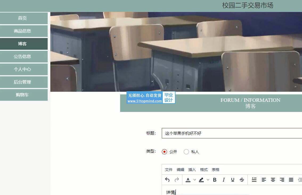
Task: Click the FORUM / INFORMATION heading
Action: click(250, 100)
